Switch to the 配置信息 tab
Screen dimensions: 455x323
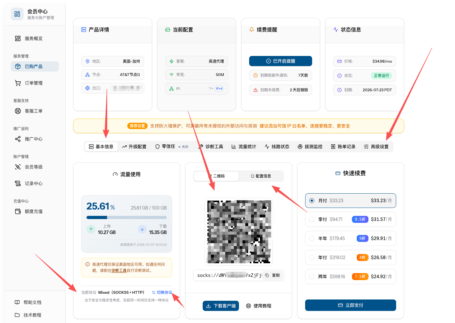pyautogui.click(x=261, y=176)
